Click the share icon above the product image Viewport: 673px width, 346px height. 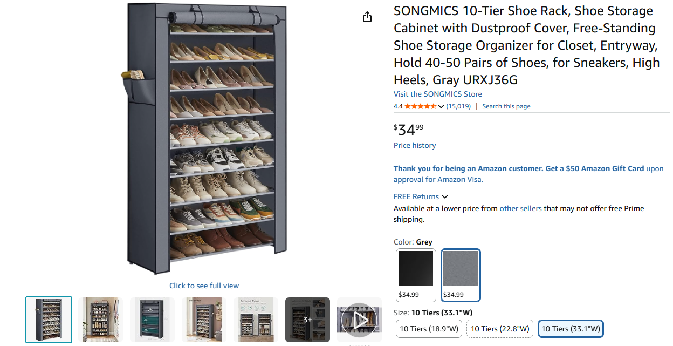click(367, 17)
